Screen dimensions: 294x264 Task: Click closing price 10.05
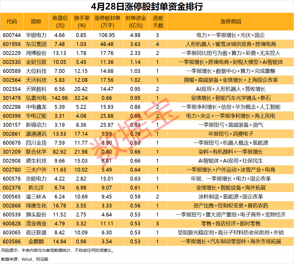point(59,62)
